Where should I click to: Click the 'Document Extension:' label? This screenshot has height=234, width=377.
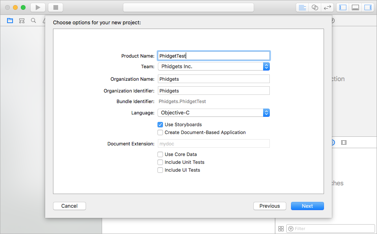pyautogui.click(x=131, y=144)
